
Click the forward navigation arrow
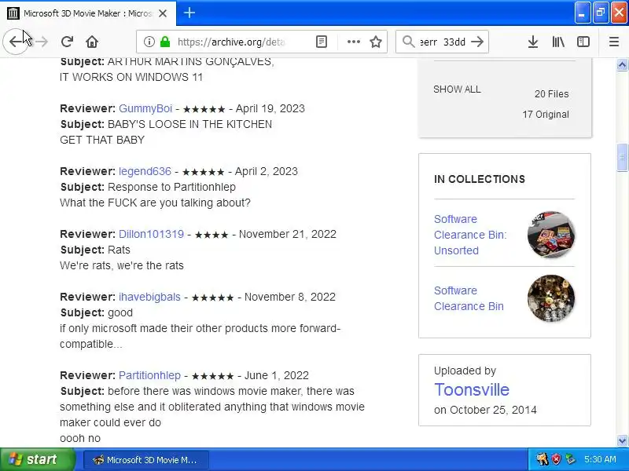(x=42, y=42)
